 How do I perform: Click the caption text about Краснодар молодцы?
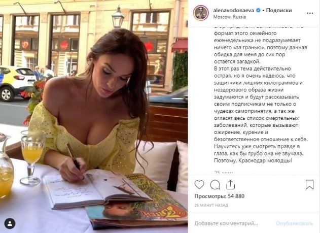[x=253, y=160]
